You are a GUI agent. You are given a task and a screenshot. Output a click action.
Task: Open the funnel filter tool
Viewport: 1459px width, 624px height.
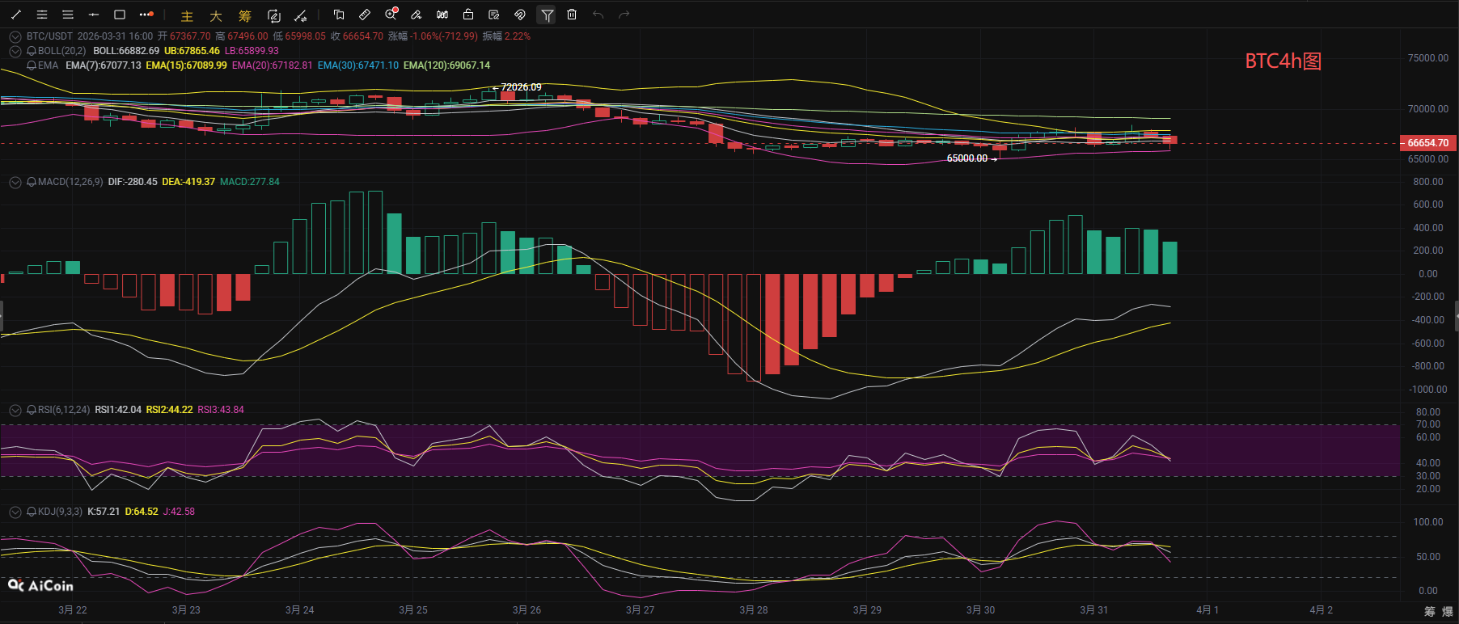tap(547, 15)
